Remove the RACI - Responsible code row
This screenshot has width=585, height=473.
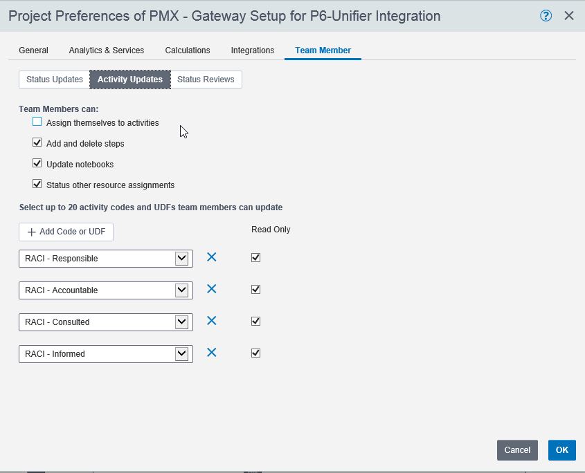(212, 257)
